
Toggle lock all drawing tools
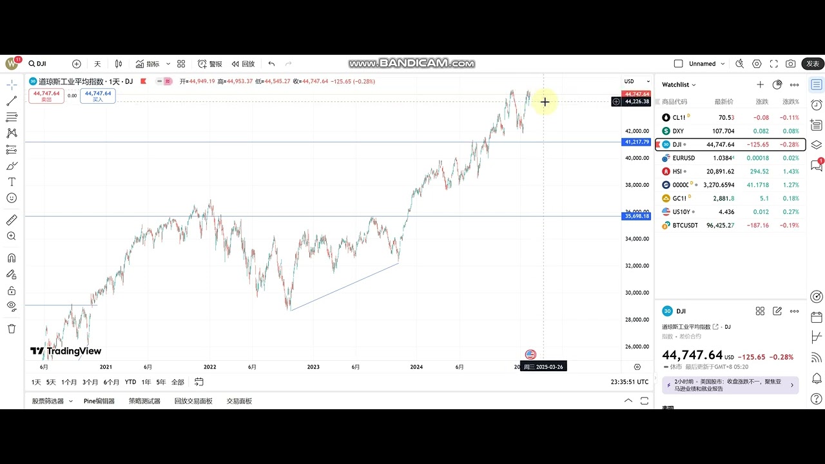pyautogui.click(x=12, y=291)
